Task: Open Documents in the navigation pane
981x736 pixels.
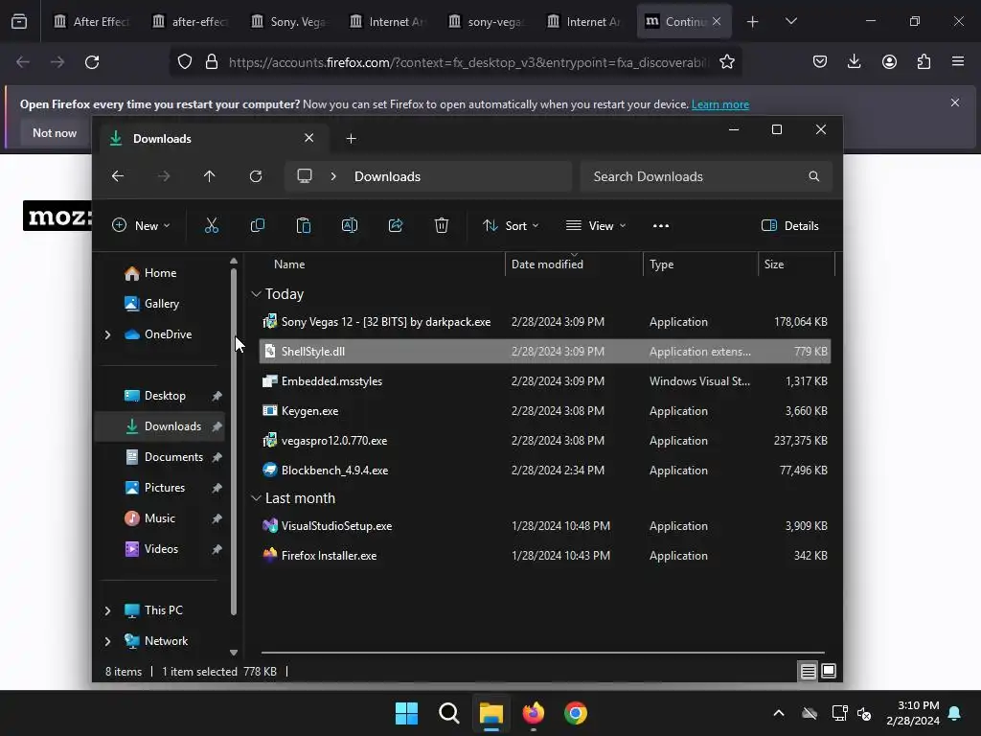Action: [x=161, y=457]
